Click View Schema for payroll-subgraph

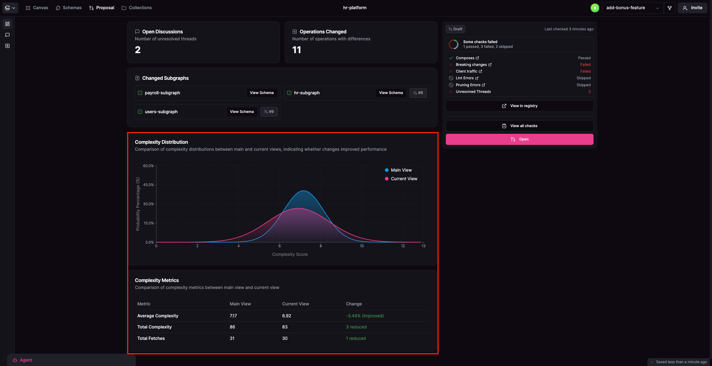pyautogui.click(x=261, y=93)
